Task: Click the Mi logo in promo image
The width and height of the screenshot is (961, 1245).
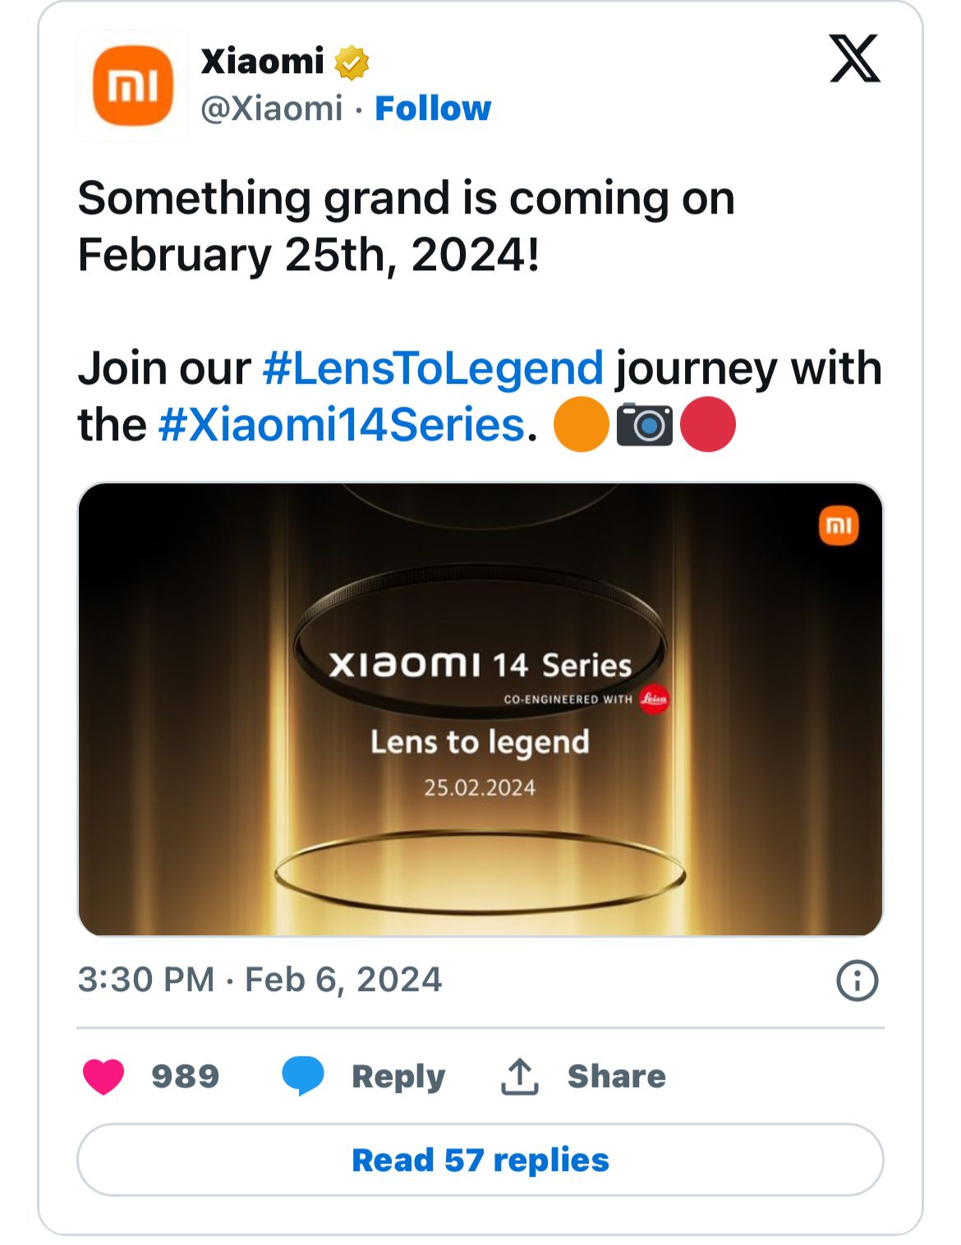Action: (839, 526)
